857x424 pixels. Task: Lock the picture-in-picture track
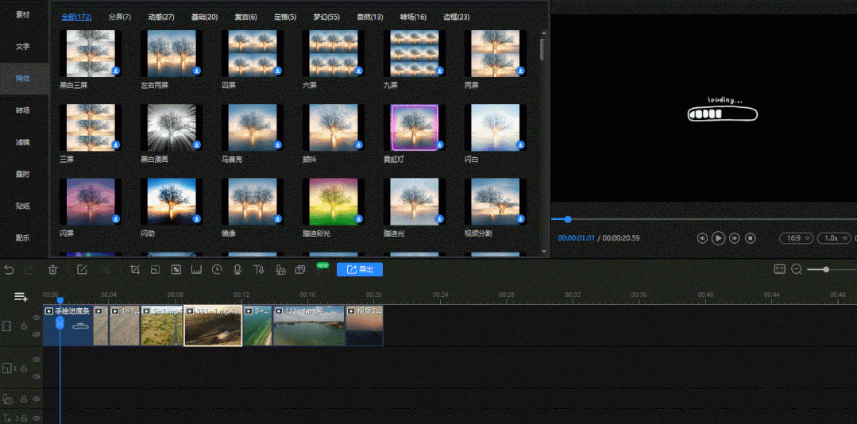pyautogui.click(x=24, y=368)
